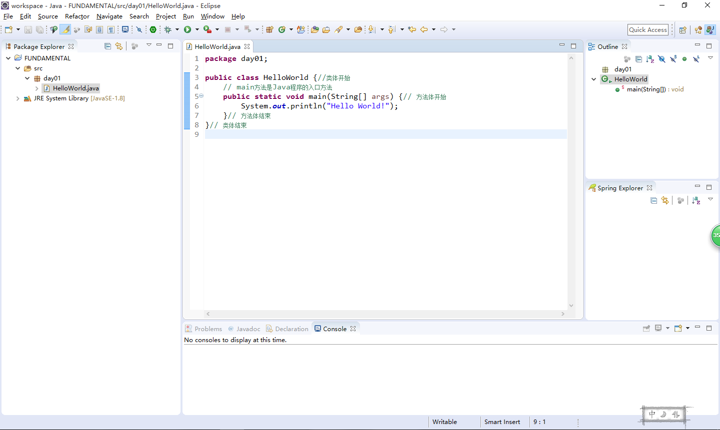The width and height of the screenshot is (720, 430).
Task: Toggle Link with Editor in Package Explorer
Action: (x=119, y=46)
